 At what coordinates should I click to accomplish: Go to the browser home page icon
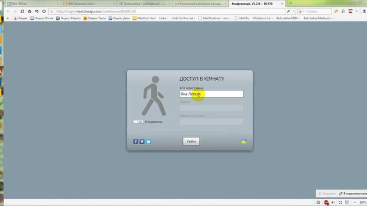coord(29,11)
